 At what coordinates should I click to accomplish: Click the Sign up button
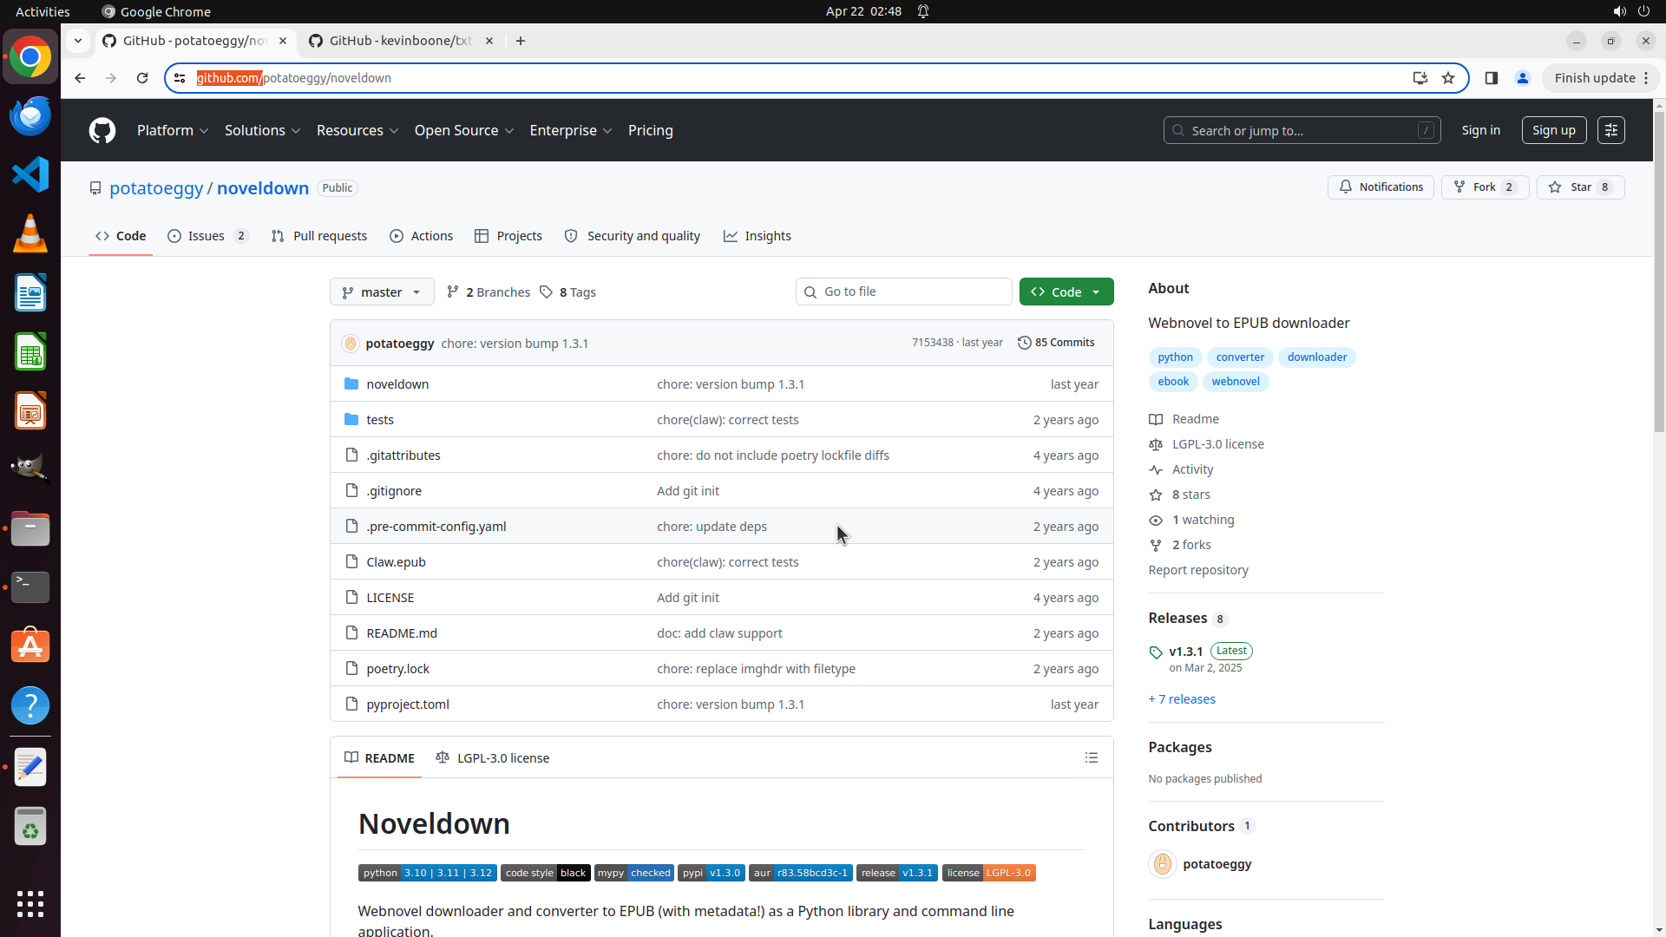pos(1553,130)
